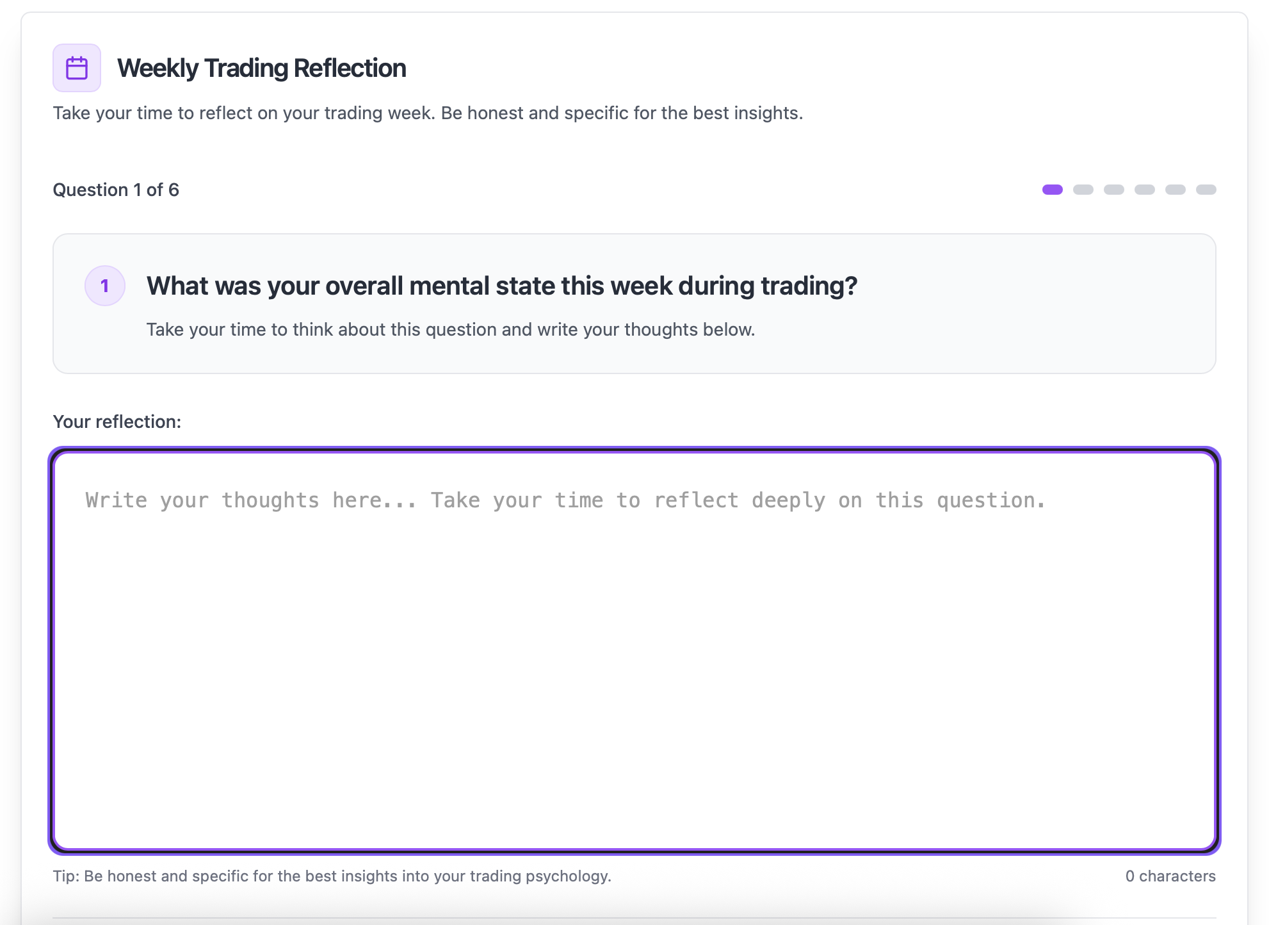The image size is (1269, 925).
Task: Select the second progress indicator pill
Action: tap(1085, 190)
